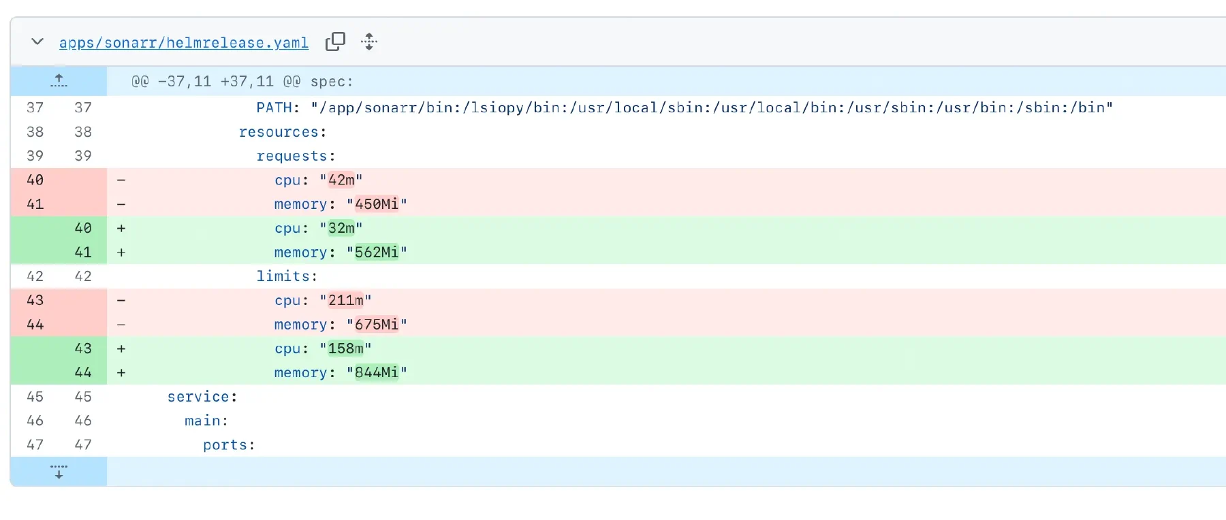Viewport: 1226px width, 520px height.
Task: Click old line number 40 in removed row
Action: pyautogui.click(x=35, y=180)
